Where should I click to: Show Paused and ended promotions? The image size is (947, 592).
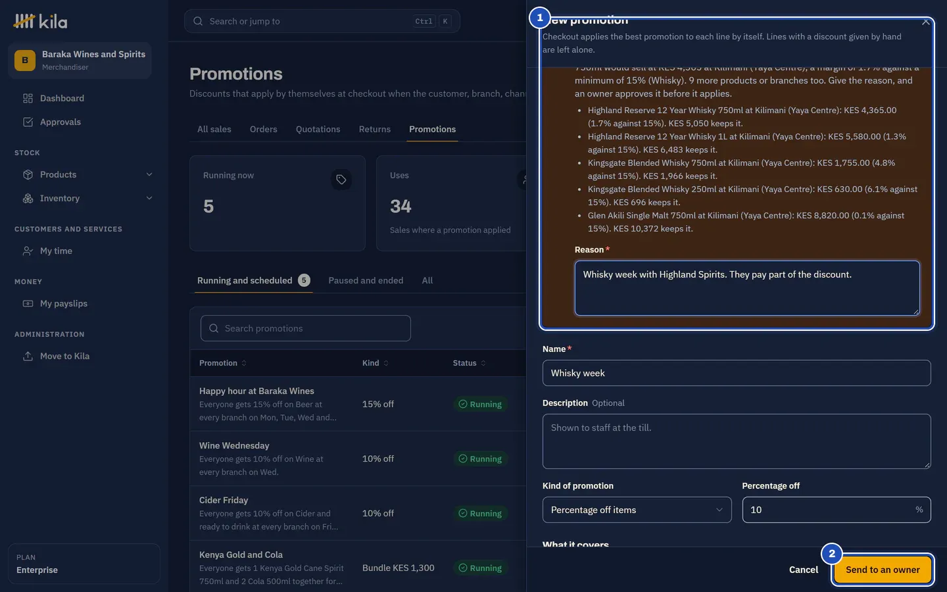366,281
